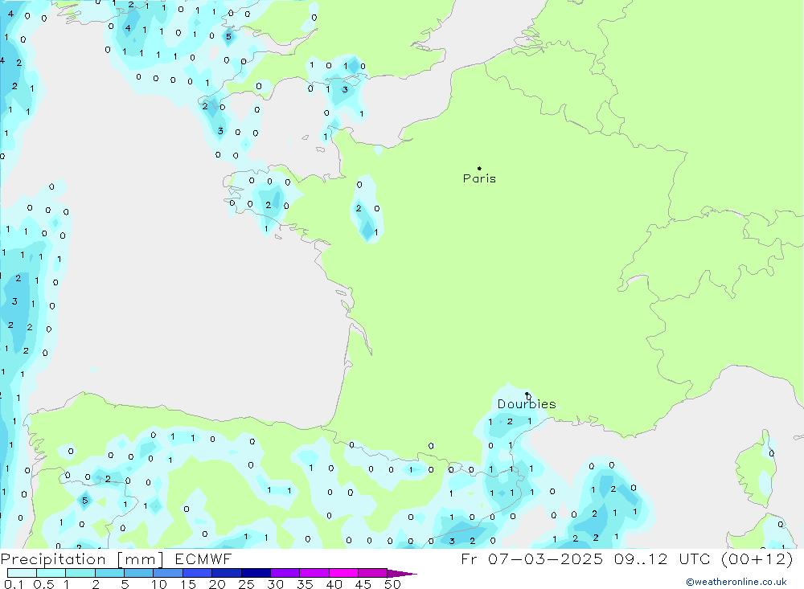
Task: Click the Paris city marker dot
Action: [479, 168]
